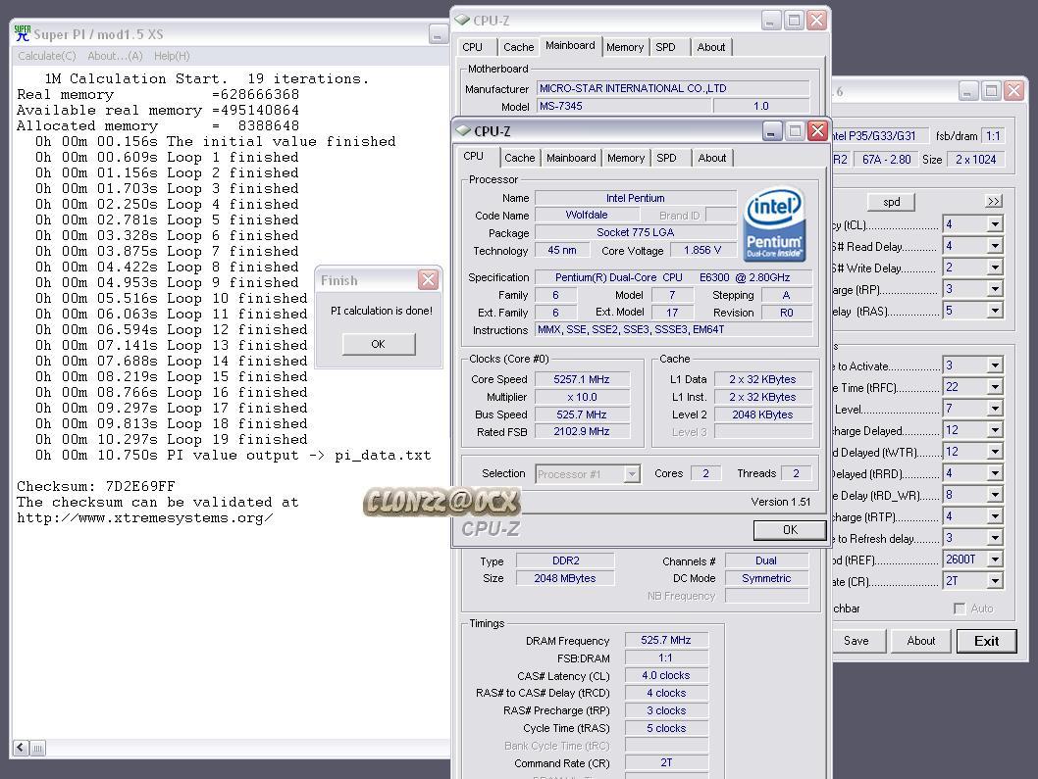Open the About menu in Super PI
The width and height of the screenshot is (1038, 779).
(115, 56)
